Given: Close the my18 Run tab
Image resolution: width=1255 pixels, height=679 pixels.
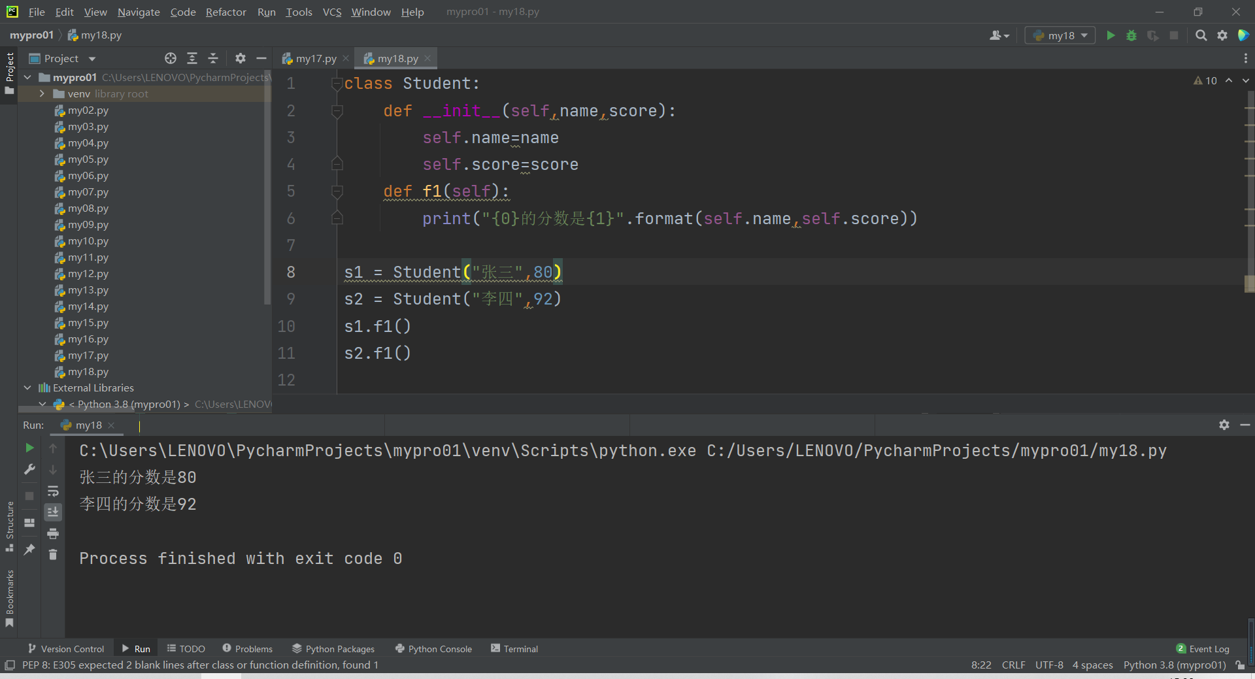Looking at the screenshot, I should [x=111, y=425].
